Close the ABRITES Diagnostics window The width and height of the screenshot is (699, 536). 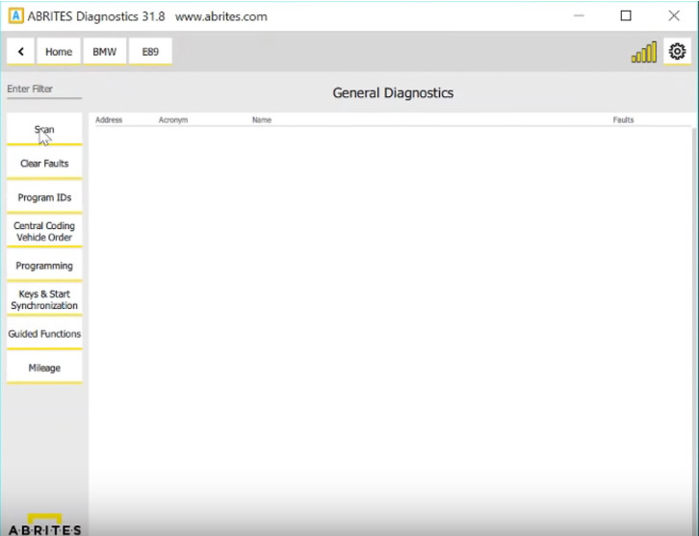(x=674, y=16)
